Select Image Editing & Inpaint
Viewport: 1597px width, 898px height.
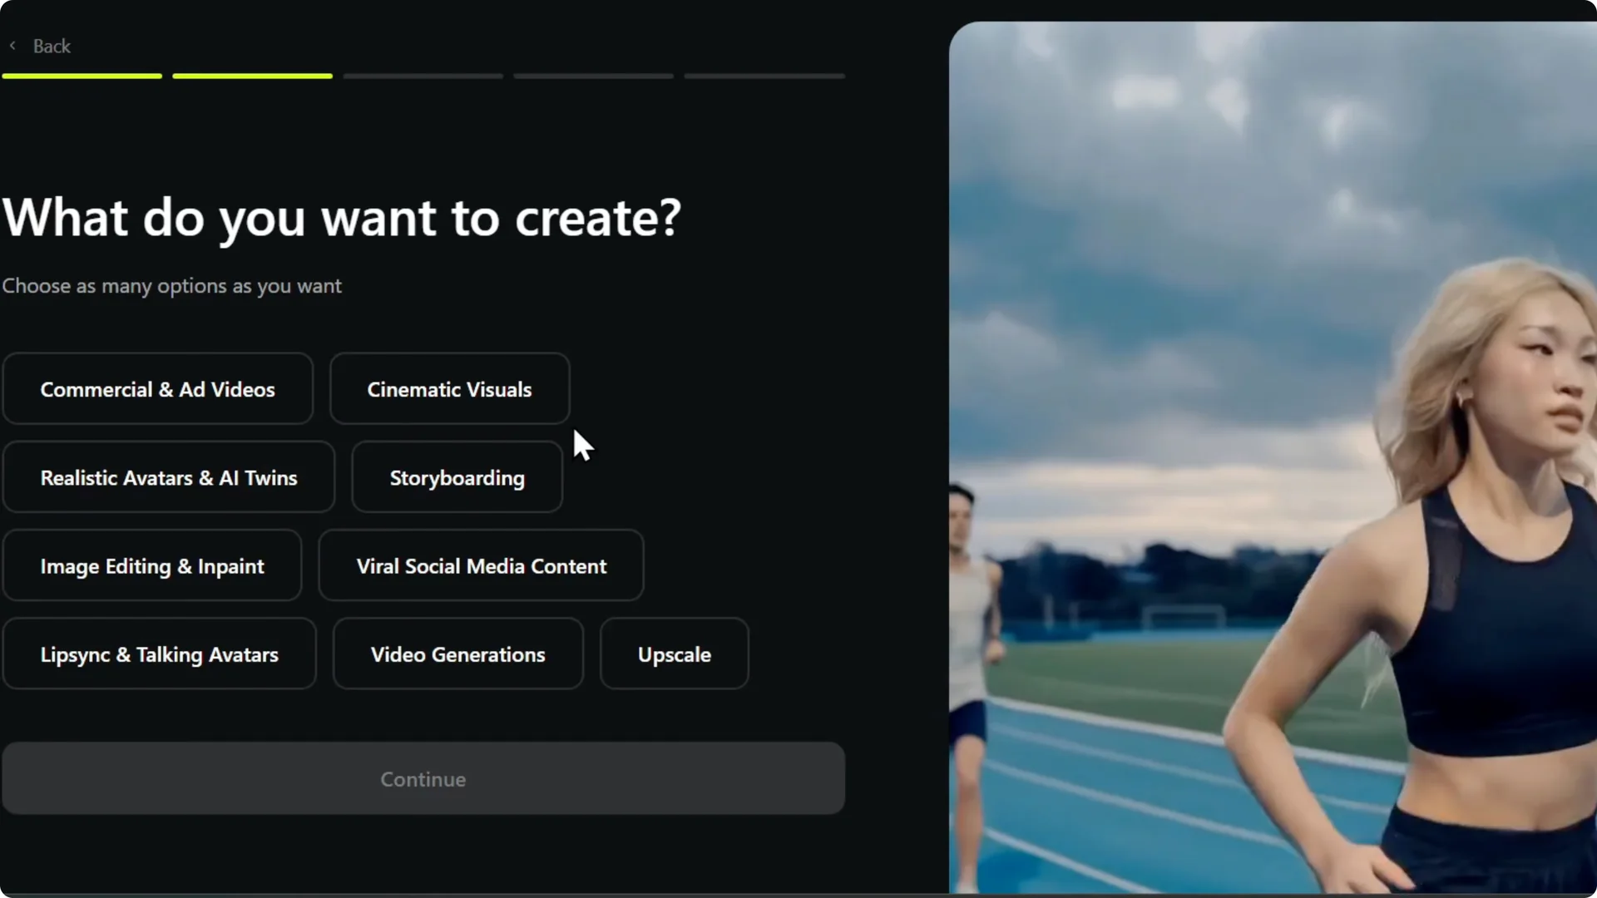152,565
